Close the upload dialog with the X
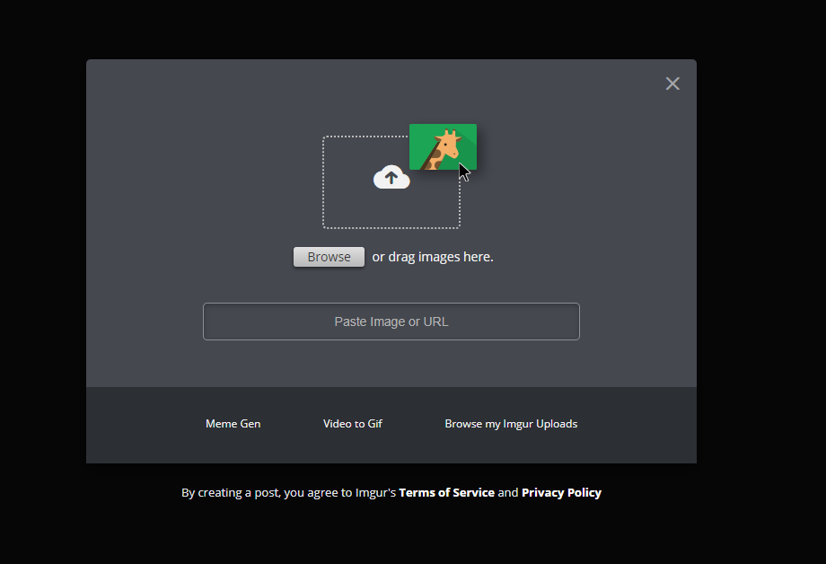 pos(672,84)
